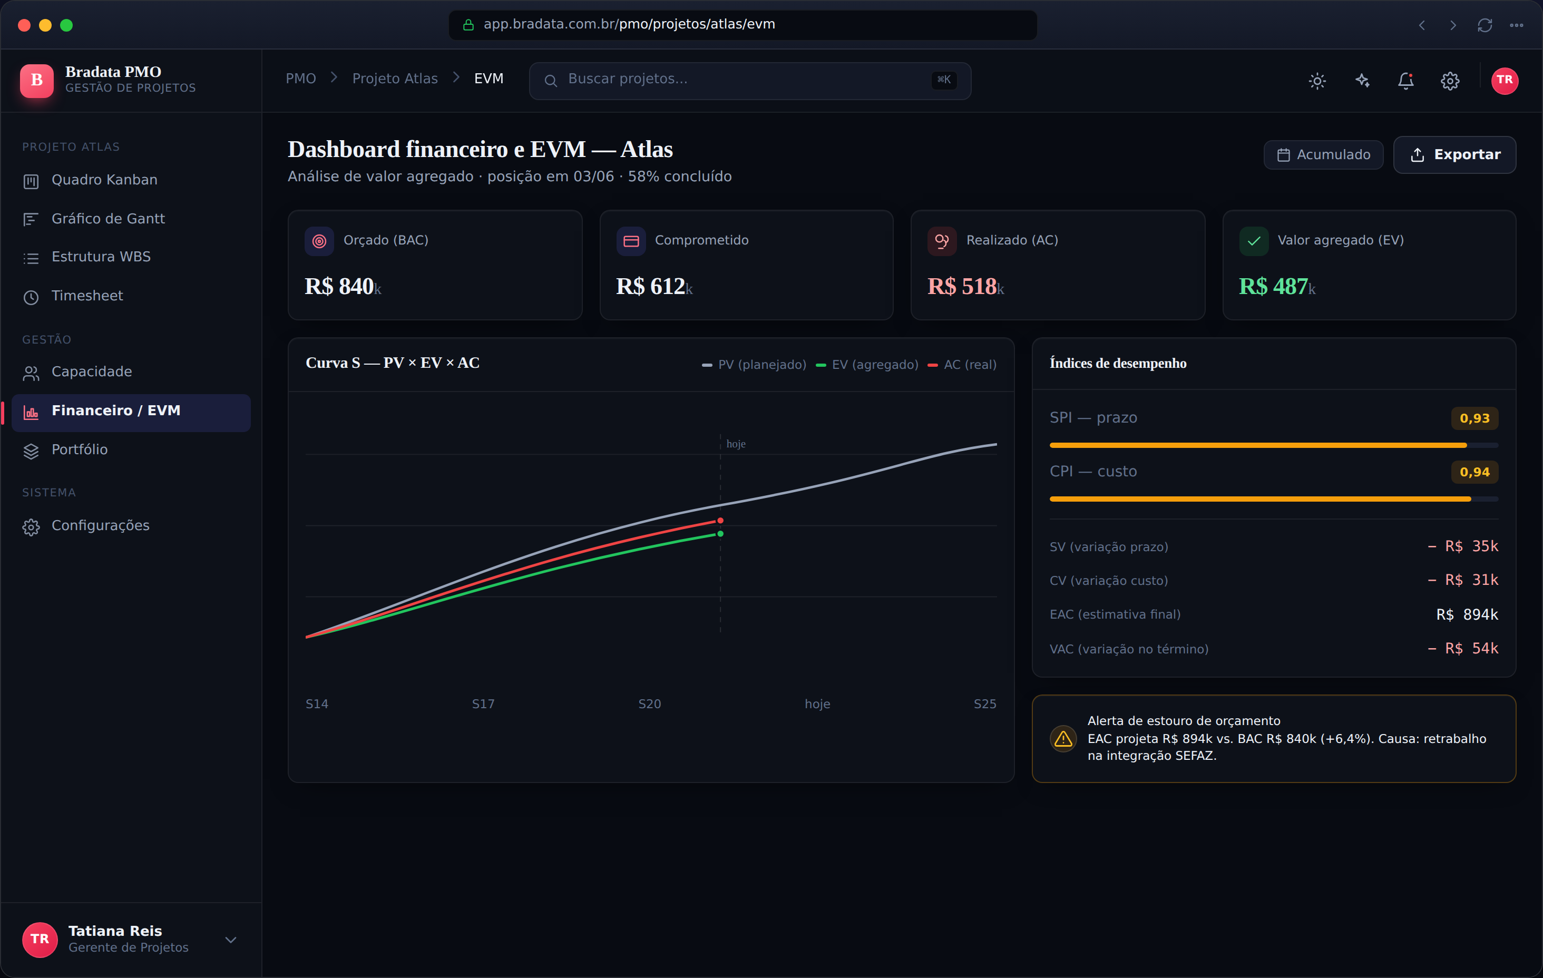Click the CPI custo progress bar
The height and width of the screenshot is (978, 1543).
(x=1274, y=499)
